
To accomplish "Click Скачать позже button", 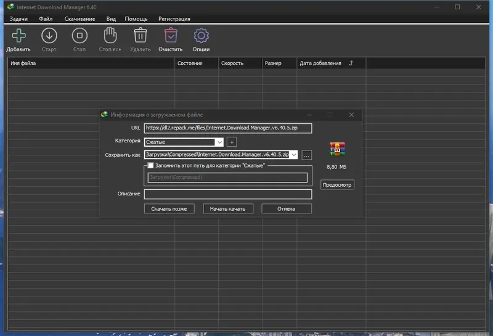I will pyautogui.click(x=169, y=208).
